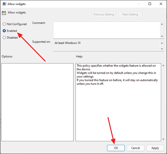Click the 'At least Windows 10' text

[68, 43]
